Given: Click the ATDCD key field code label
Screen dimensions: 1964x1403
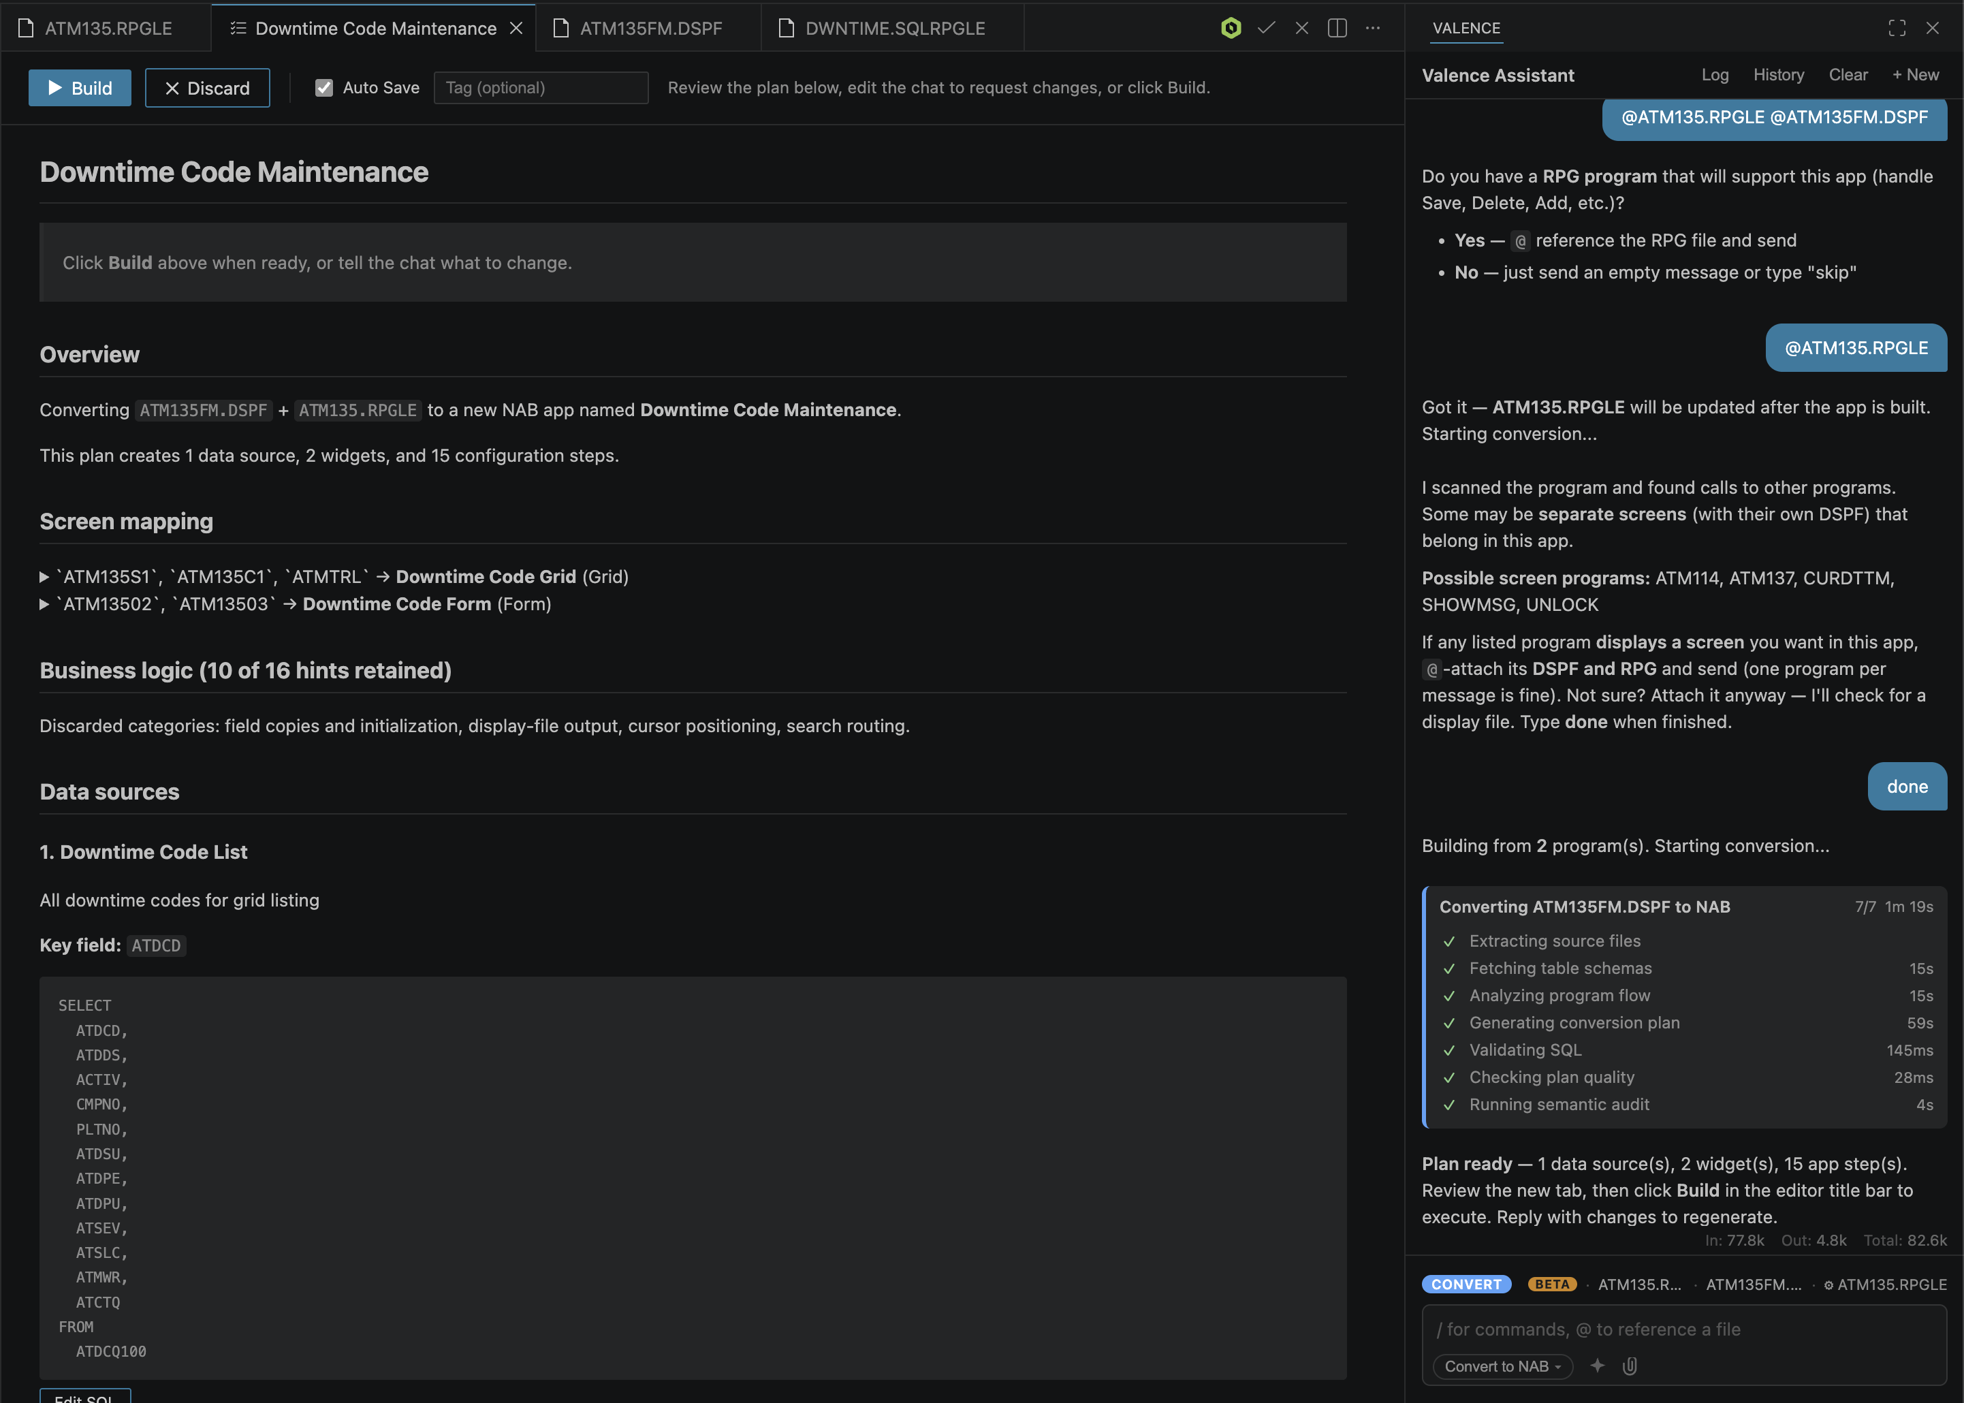Looking at the screenshot, I should 157,946.
